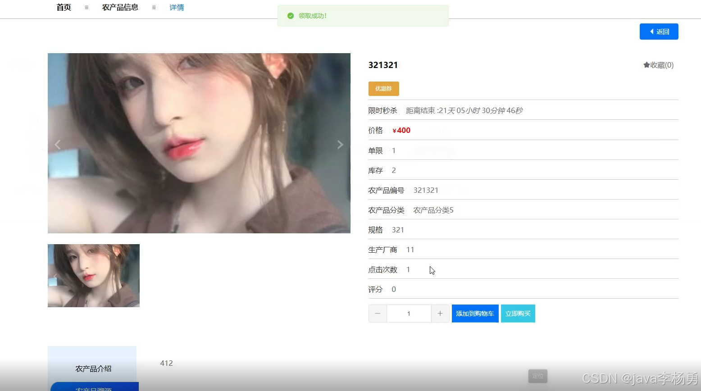701x391 pixels.
Task: Click 农产品分类5 category value
Action: [x=433, y=210]
